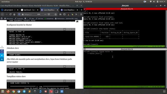Add New content from admin bar
The height and width of the screenshot is (94, 167).
[x=32, y=19]
